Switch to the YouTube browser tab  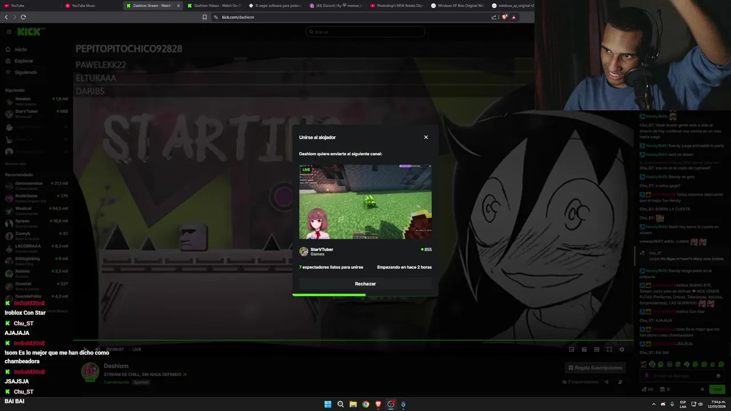(30, 6)
